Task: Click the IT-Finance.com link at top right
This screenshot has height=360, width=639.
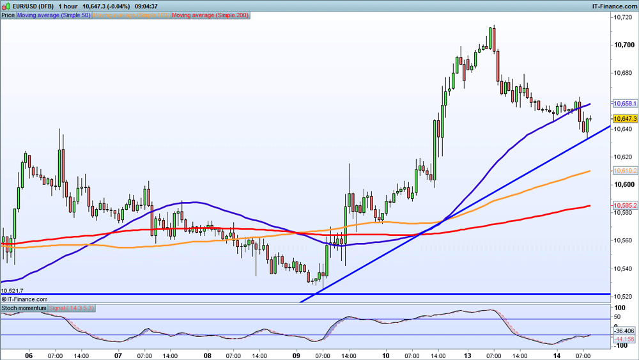Action: point(615,6)
